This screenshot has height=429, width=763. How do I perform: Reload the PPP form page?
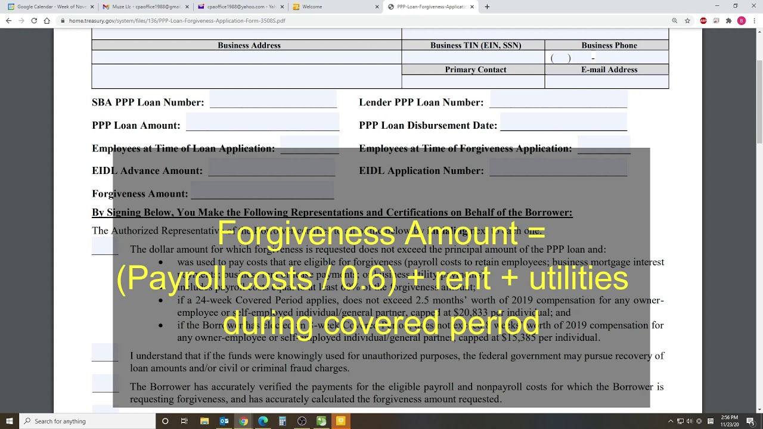click(x=34, y=20)
